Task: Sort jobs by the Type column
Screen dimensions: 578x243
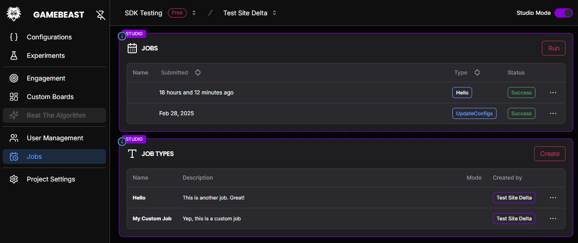Action: (x=477, y=73)
